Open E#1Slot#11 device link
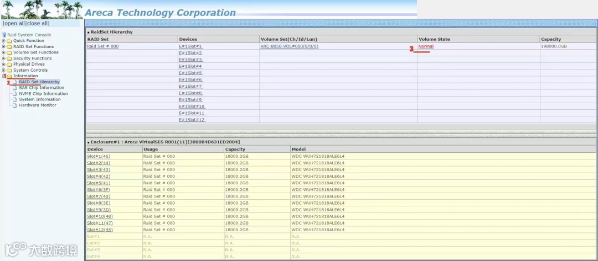 click(192, 113)
